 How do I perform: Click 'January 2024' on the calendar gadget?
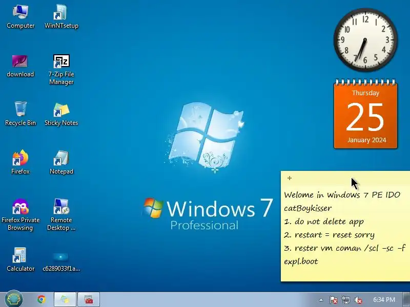click(x=366, y=140)
